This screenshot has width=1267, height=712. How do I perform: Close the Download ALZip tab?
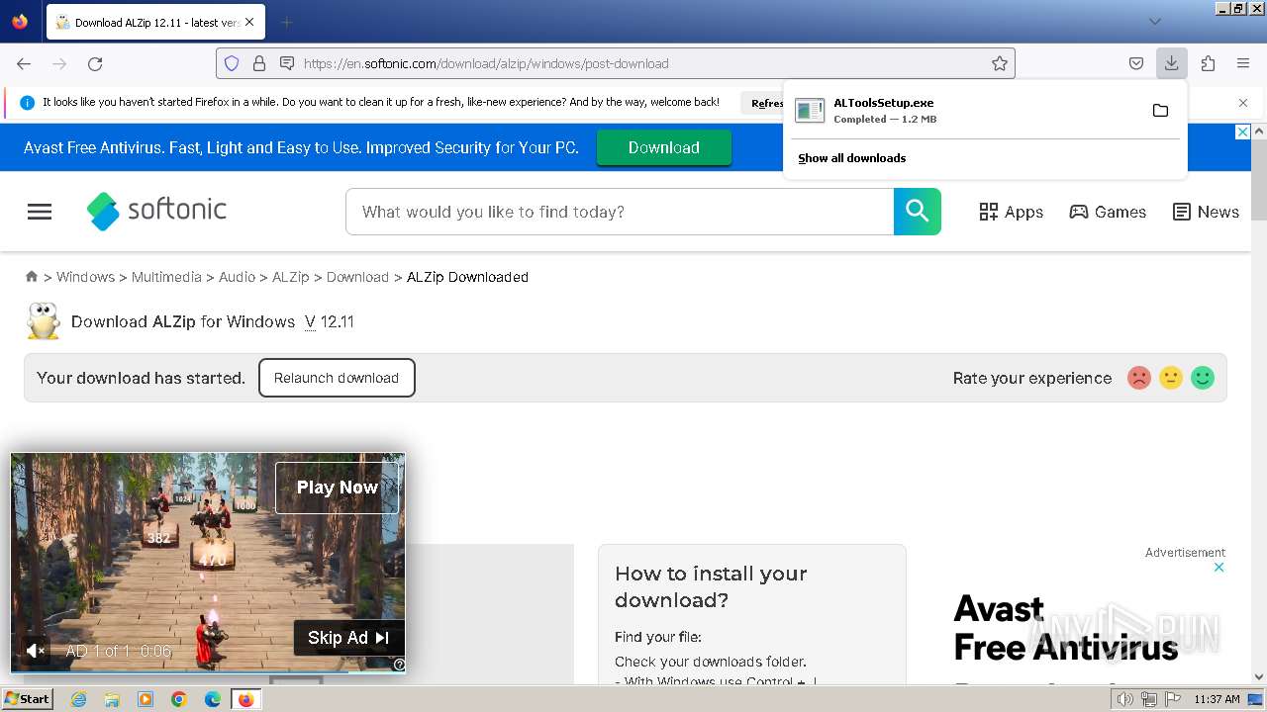[248, 22]
